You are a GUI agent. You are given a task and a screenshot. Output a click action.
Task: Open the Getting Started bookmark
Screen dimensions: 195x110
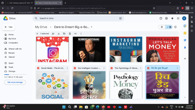tap(8, 12)
